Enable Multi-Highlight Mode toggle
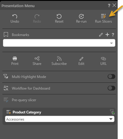 pos(111,76)
